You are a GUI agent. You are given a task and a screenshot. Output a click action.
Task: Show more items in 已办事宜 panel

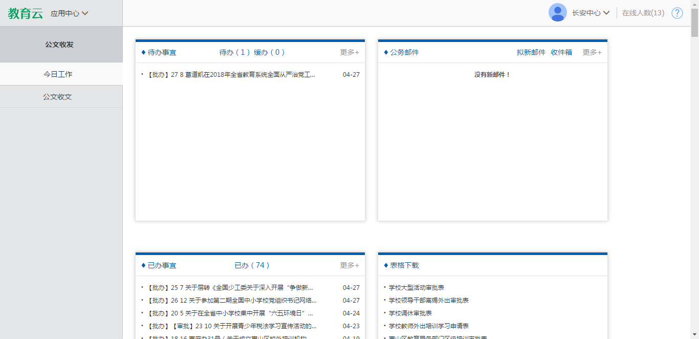click(x=349, y=265)
